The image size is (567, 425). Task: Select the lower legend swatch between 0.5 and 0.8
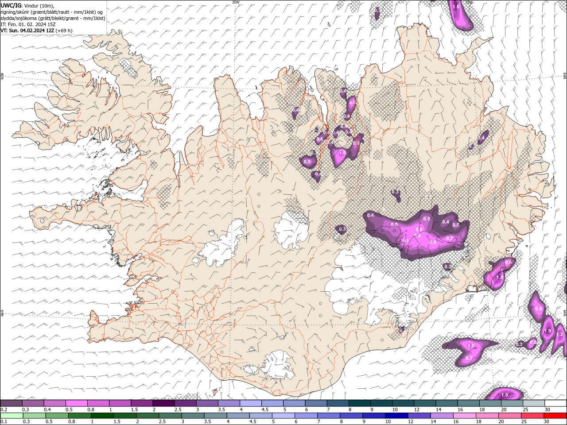pos(57,416)
